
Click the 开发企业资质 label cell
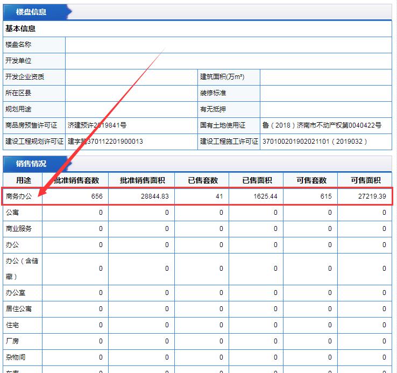click(34, 77)
